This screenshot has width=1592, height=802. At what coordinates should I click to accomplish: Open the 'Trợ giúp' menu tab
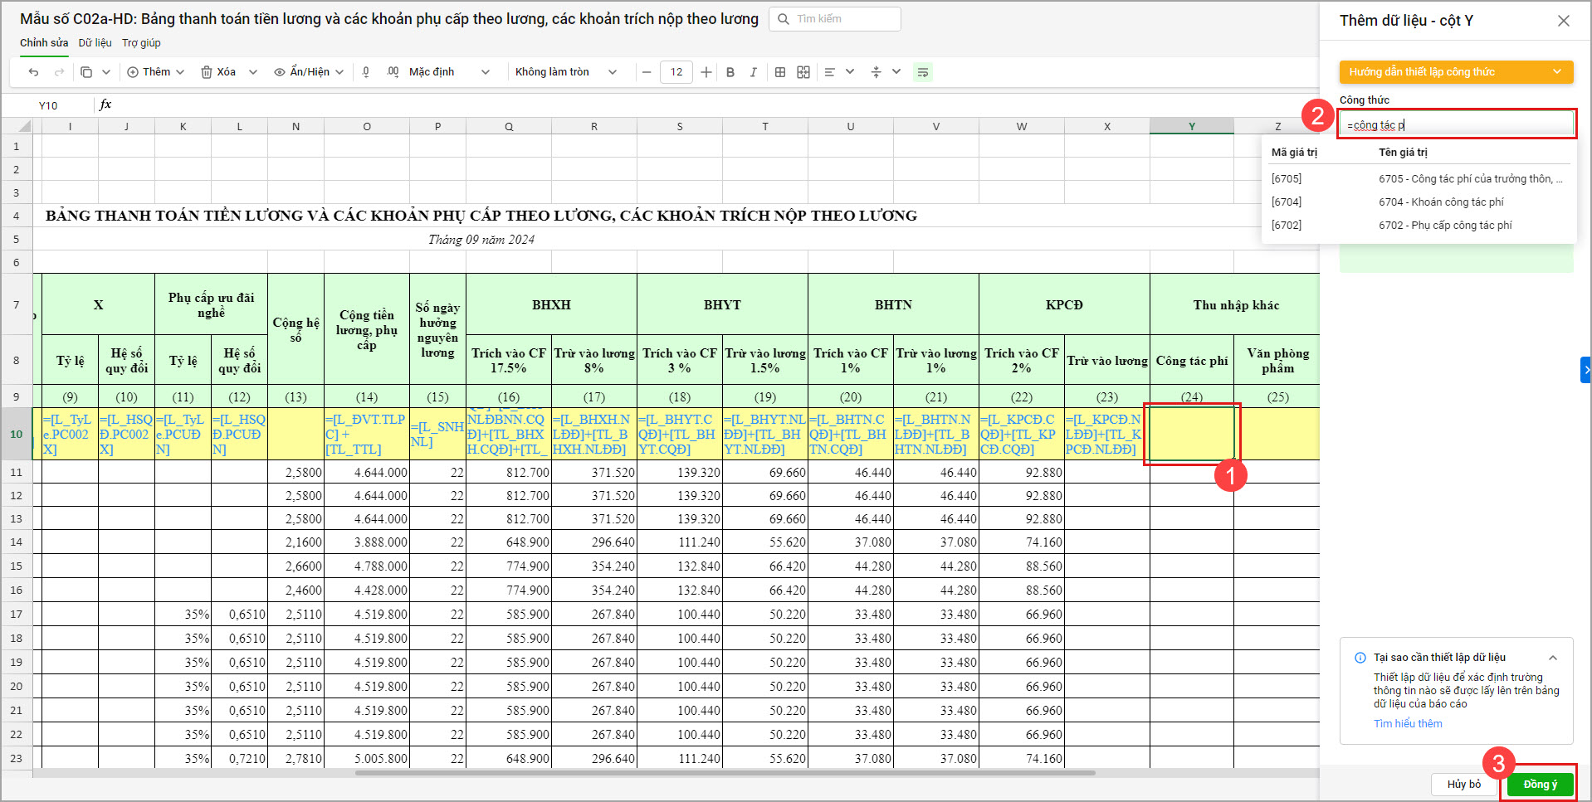[141, 43]
